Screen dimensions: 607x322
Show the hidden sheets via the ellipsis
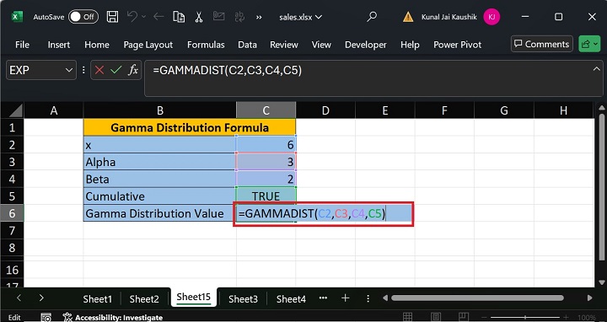[323, 298]
